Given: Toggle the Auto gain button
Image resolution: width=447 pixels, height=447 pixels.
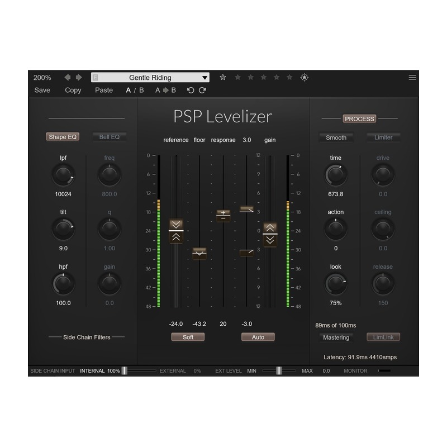Looking at the screenshot, I should coord(258,337).
